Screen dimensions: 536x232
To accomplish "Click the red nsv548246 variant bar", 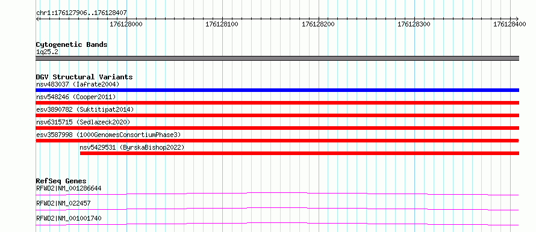I will 278,103.
